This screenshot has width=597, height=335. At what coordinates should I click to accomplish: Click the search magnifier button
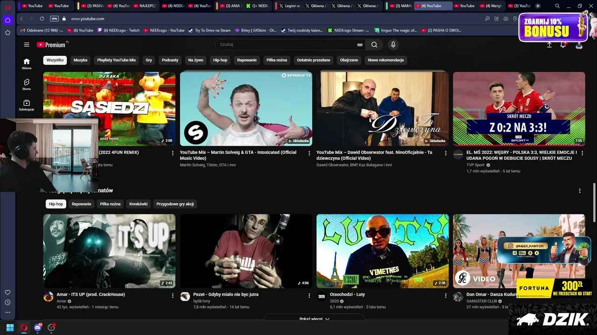coord(374,45)
